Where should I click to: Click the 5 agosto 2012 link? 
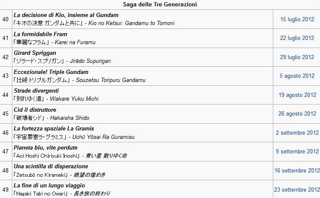coord(297,76)
